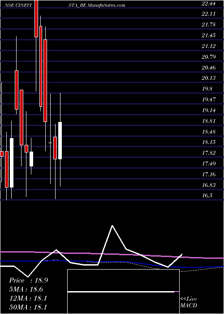The image size is (224, 314).
Task: Click the 19.47 price axis label
Action: [x=209, y=100]
